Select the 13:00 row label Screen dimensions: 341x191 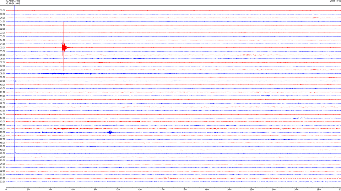point(2,107)
